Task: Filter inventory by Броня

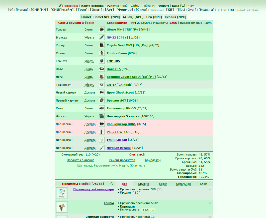Action: tap(163, 184)
